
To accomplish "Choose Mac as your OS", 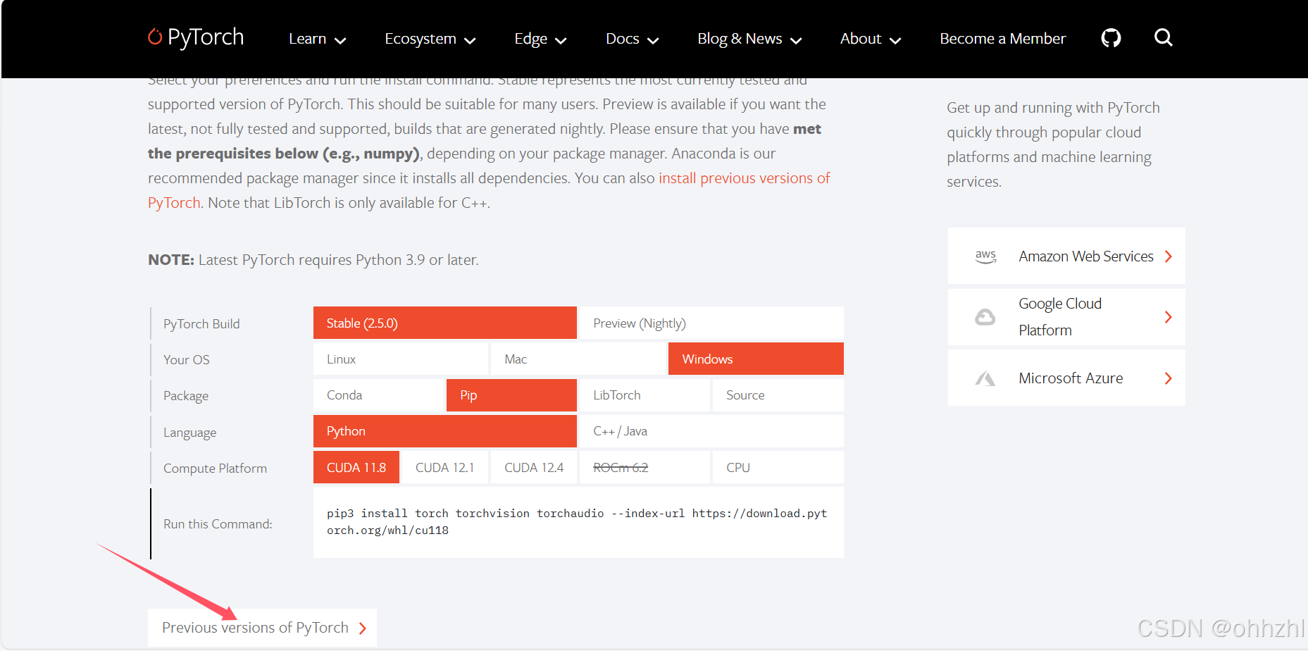I will point(578,359).
